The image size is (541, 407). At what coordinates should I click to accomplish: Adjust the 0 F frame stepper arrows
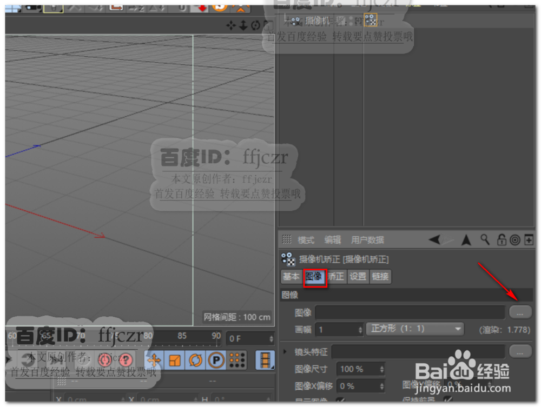271,339
